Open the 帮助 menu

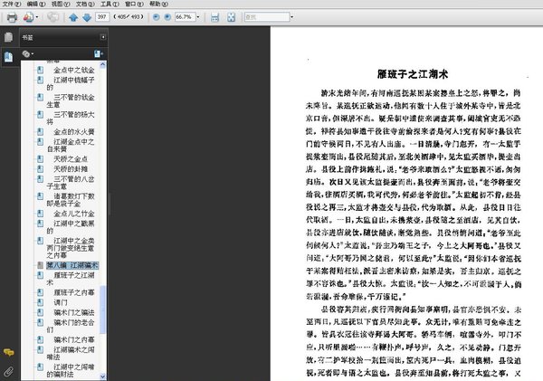[x=158, y=4]
